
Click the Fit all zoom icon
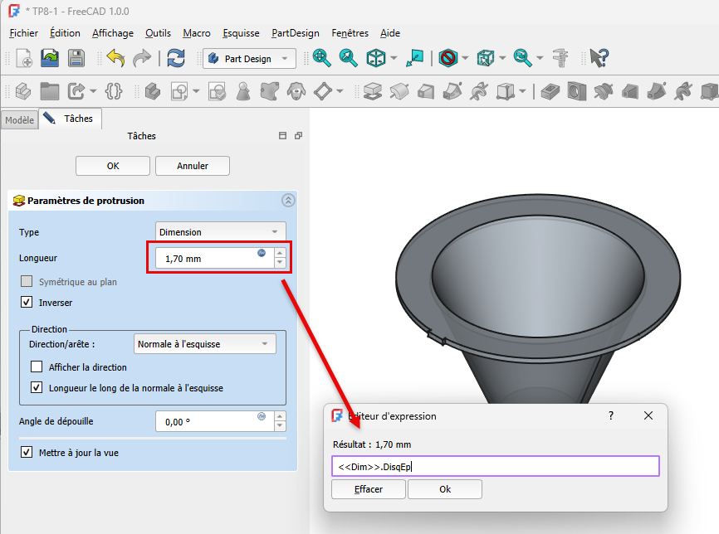[321, 58]
